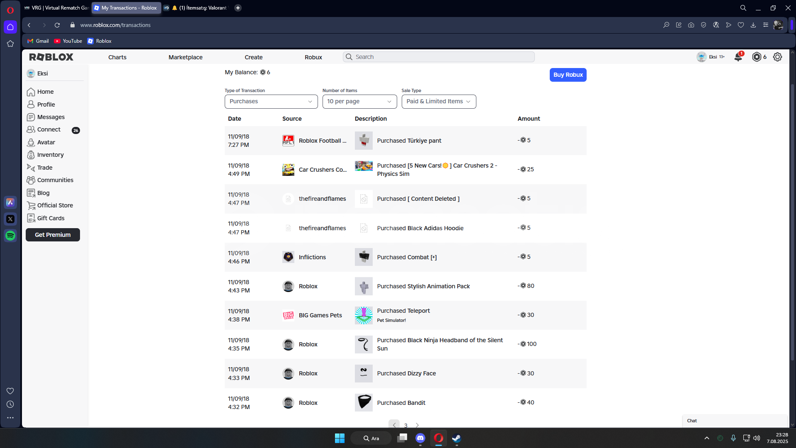Open Task View on taskbar
The width and height of the screenshot is (796, 448).
pyautogui.click(x=402, y=438)
